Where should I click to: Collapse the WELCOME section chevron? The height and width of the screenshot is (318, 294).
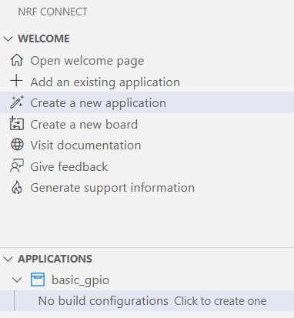point(8,39)
